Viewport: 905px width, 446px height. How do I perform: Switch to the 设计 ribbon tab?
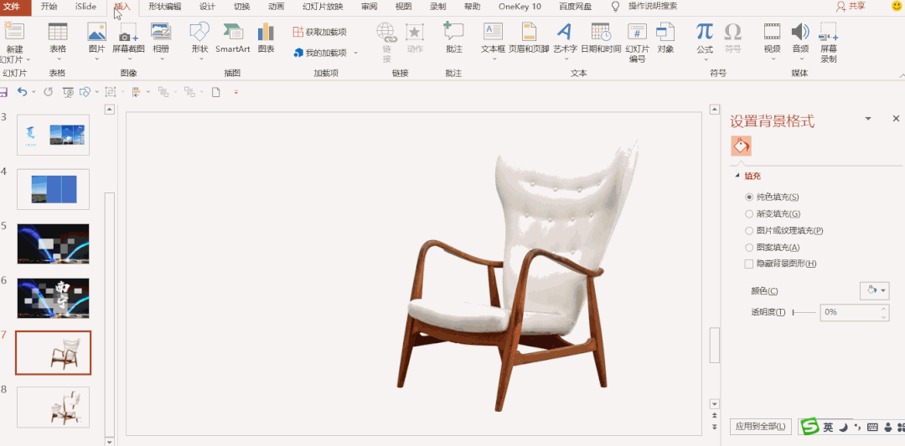[207, 7]
